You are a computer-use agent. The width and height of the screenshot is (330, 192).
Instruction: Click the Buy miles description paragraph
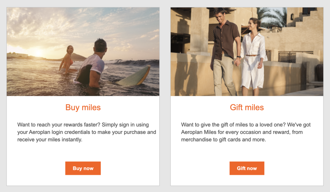pos(86,132)
